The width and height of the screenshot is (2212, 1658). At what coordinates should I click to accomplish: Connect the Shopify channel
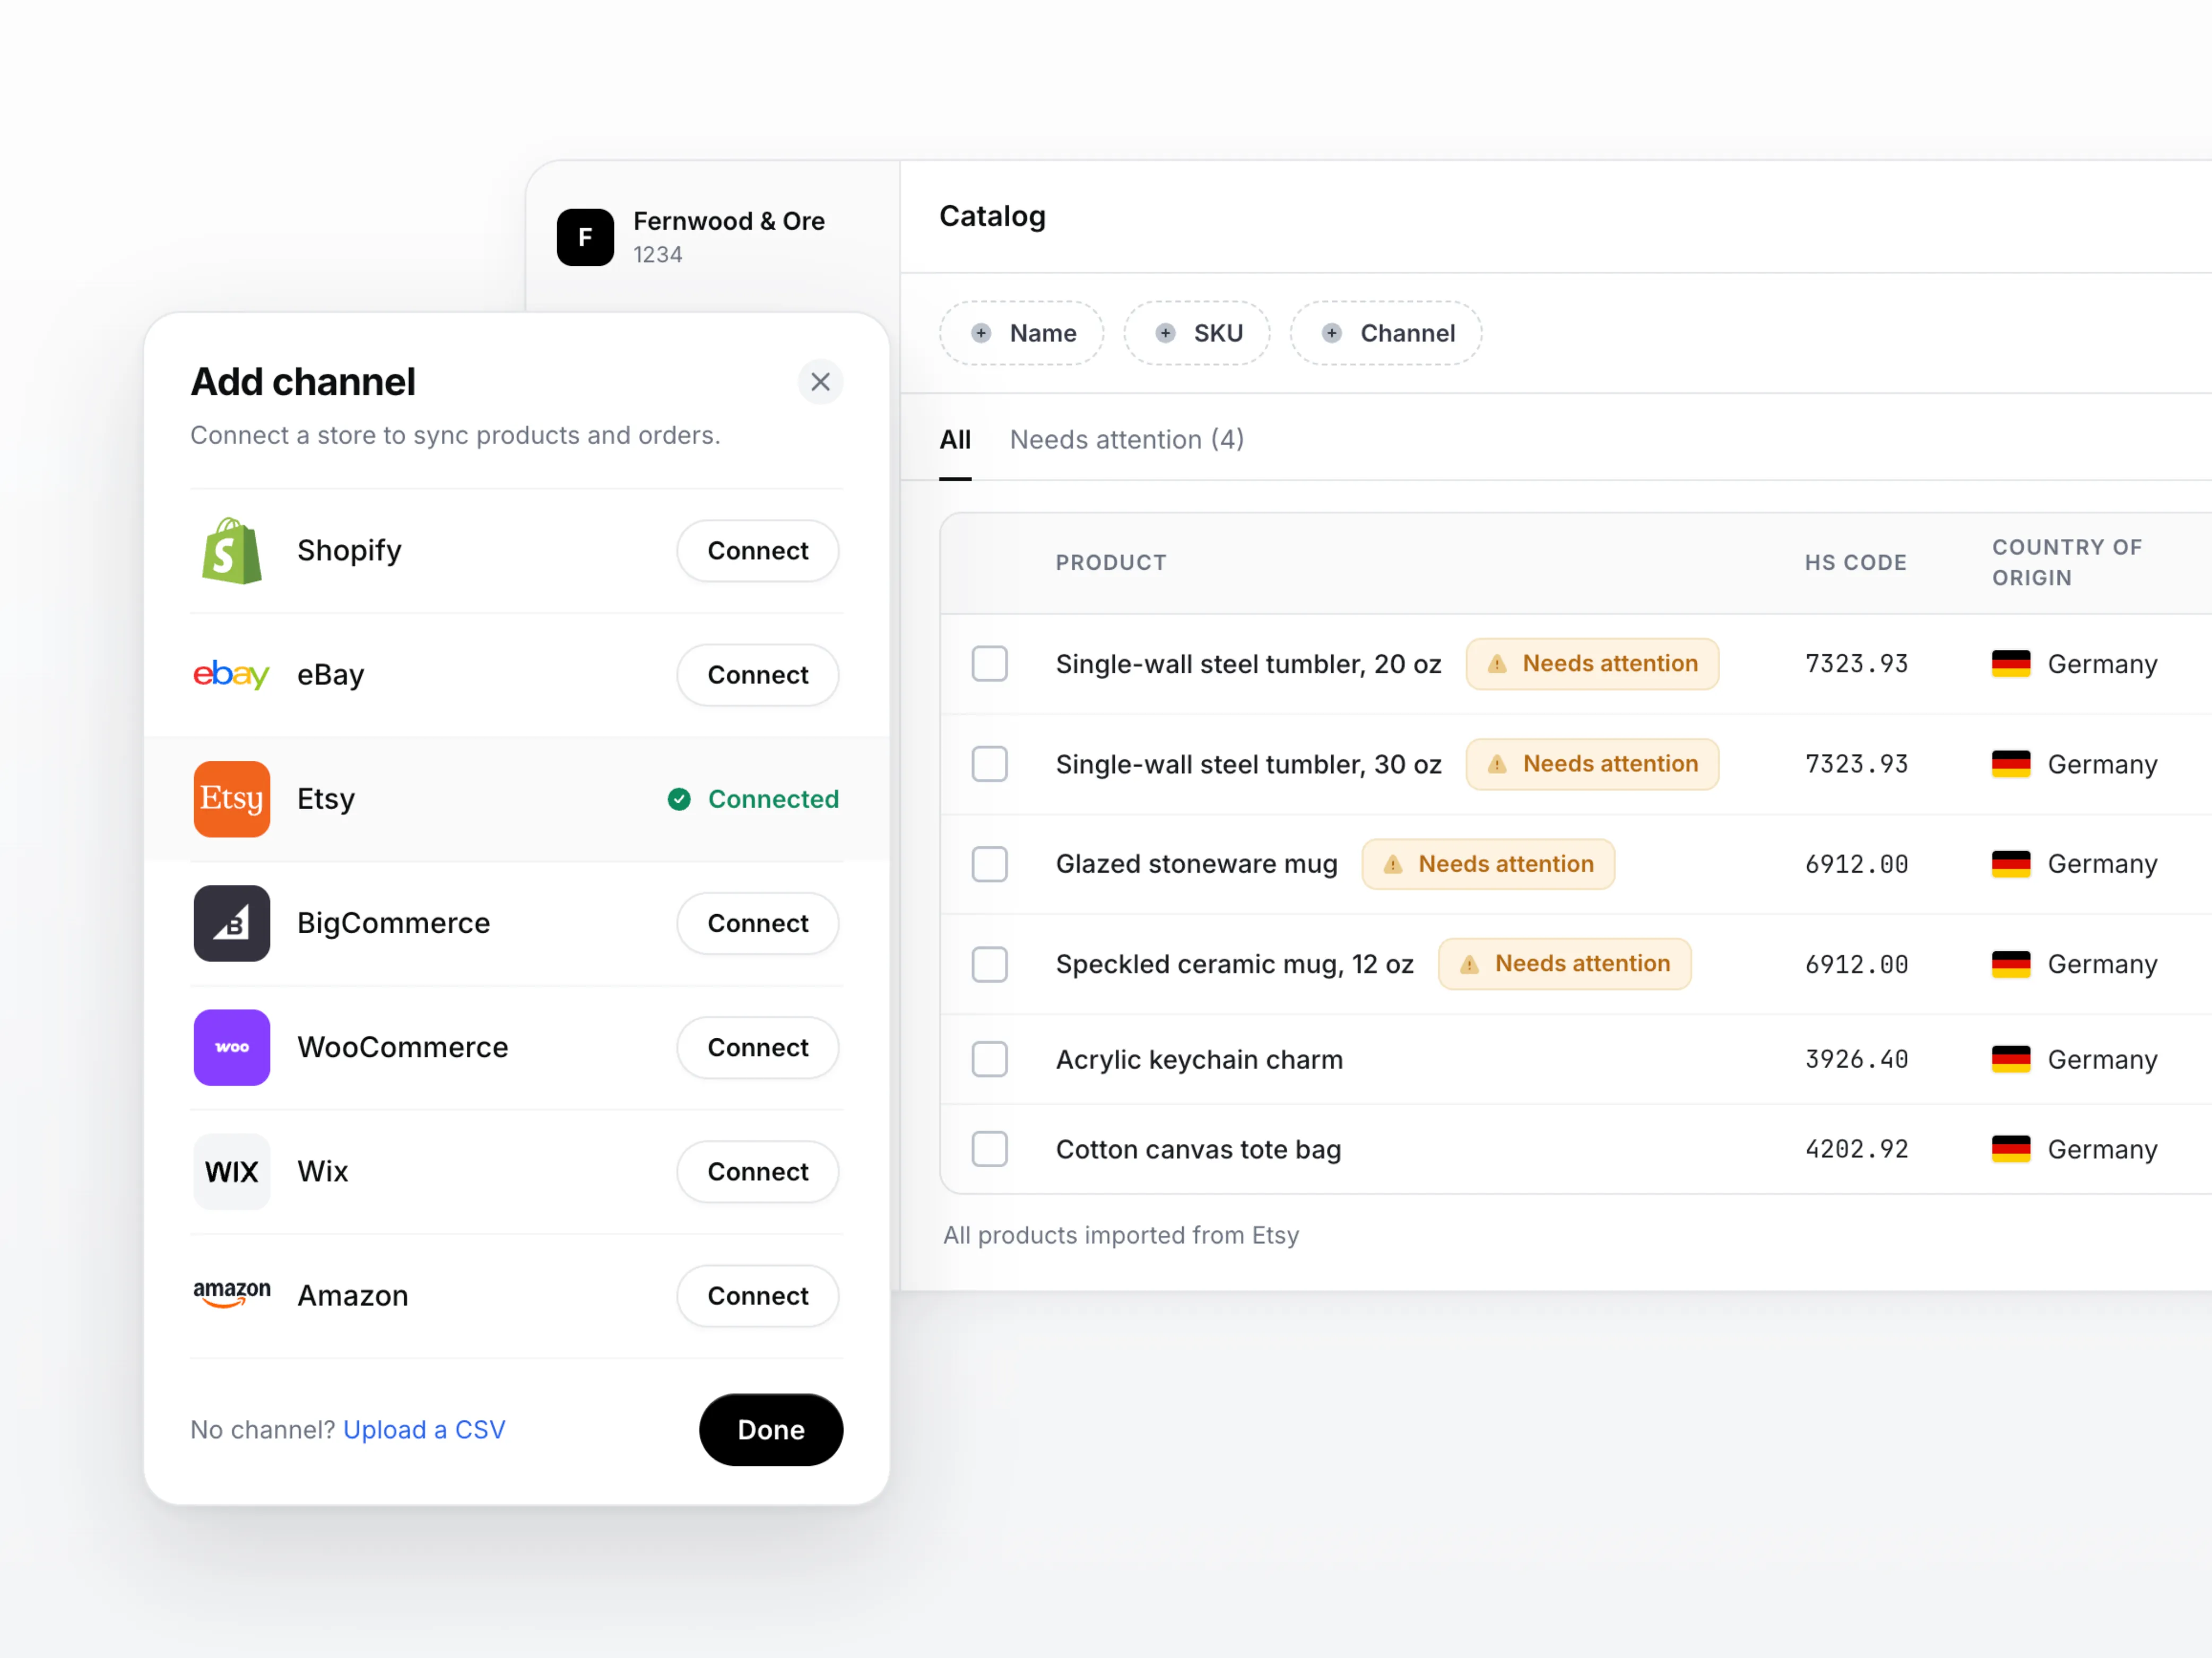[x=758, y=551]
